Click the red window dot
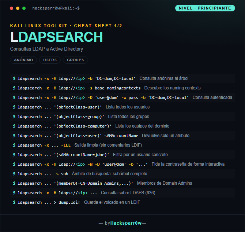Screen dimensions: 245x232 click(x=11, y=8)
